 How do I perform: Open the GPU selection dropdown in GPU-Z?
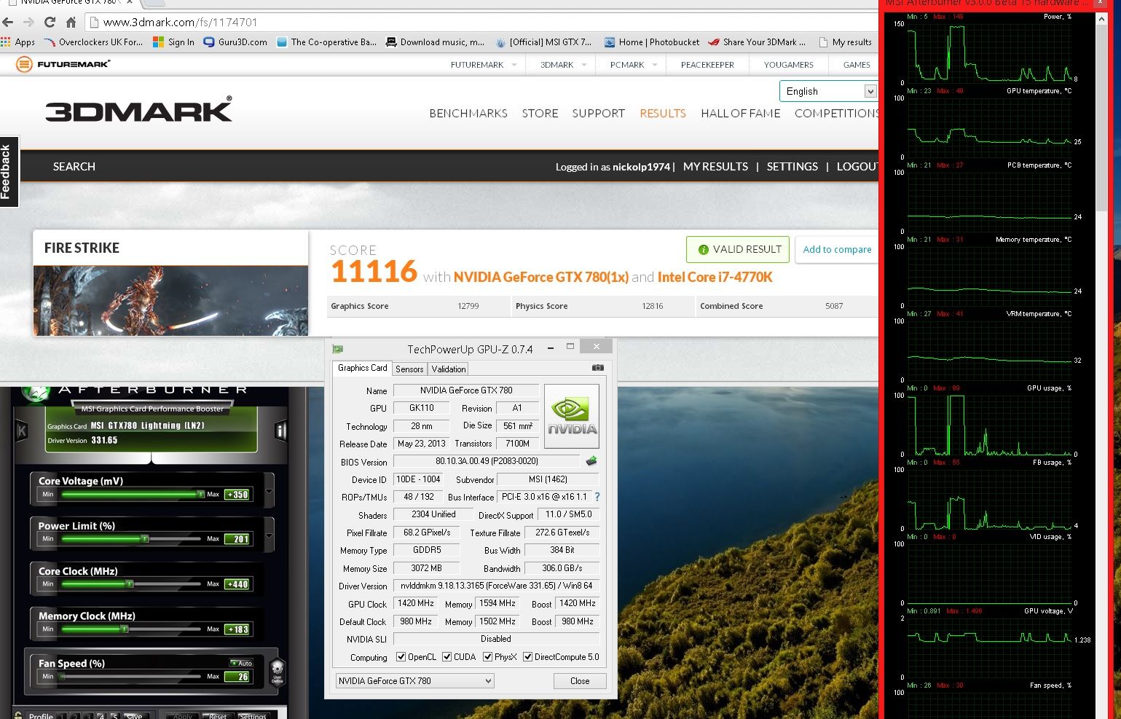pyautogui.click(x=414, y=681)
